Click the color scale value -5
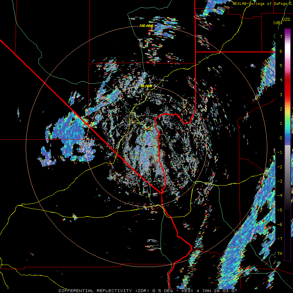Viewport: 293px width, 293px height. 280,210
